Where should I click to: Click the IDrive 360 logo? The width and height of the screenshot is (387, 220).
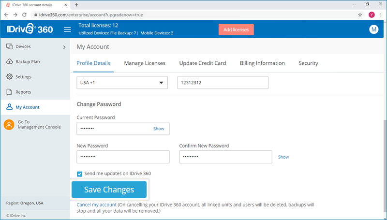pyautogui.click(x=30, y=29)
